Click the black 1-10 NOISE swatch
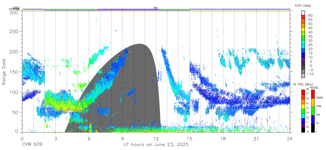The height and width of the screenshot is (150, 326). coord(313,128)
